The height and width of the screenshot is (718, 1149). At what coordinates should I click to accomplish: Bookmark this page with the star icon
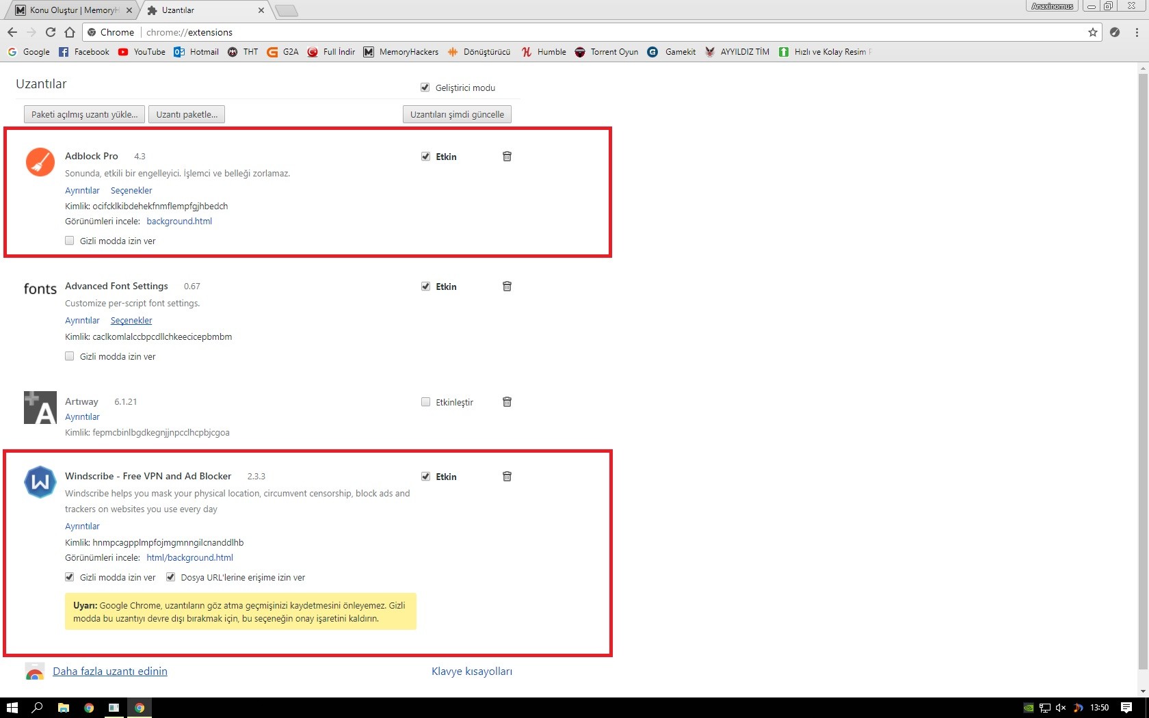pos(1093,32)
